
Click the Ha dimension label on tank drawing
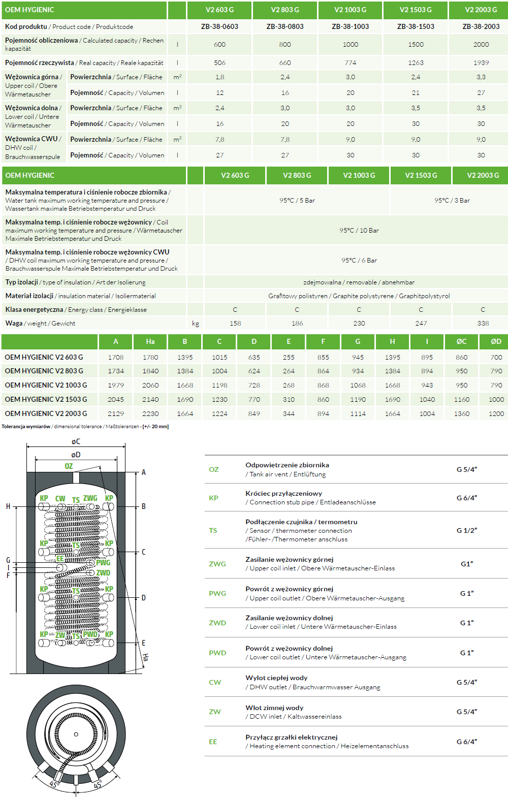(146, 657)
